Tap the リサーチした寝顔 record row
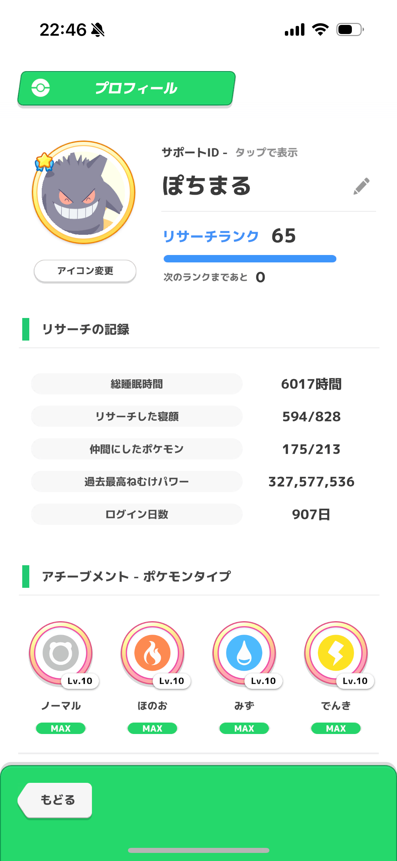Image resolution: width=397 pixels, height=861 pixels. pos(137,417)
